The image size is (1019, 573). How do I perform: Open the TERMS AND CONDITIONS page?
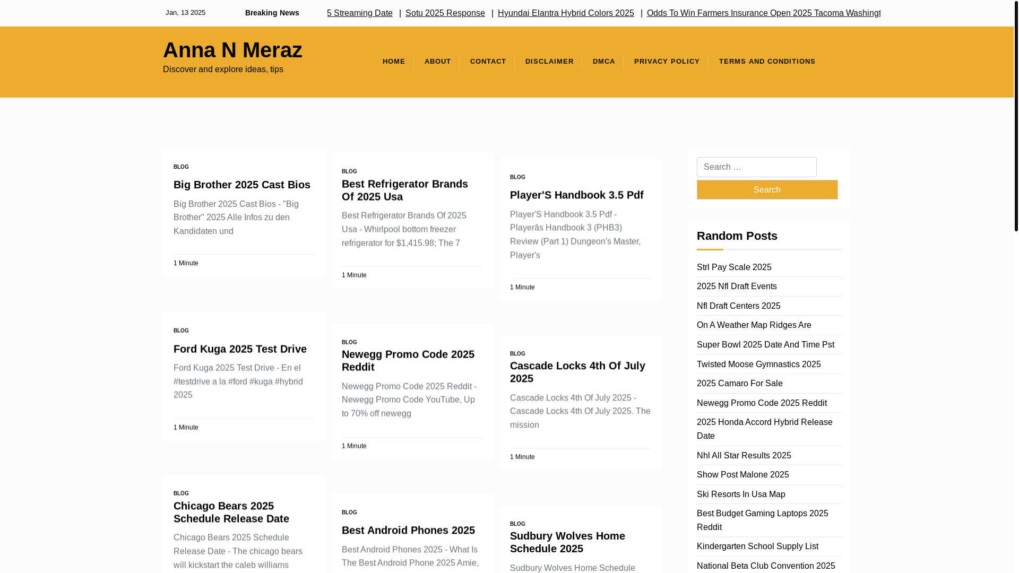767,62
